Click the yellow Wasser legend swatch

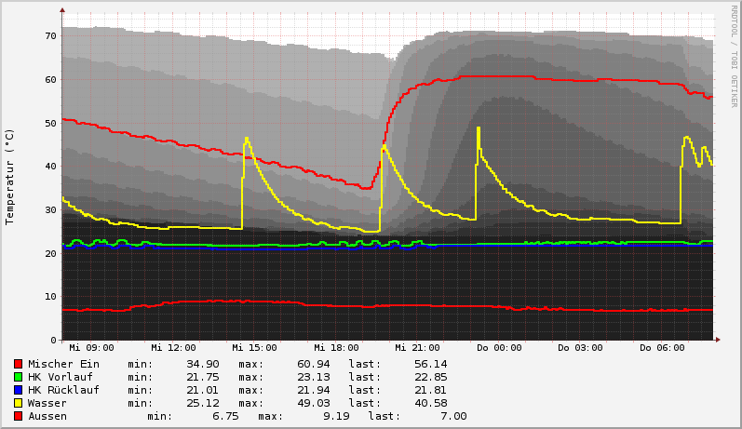(18, 403)
